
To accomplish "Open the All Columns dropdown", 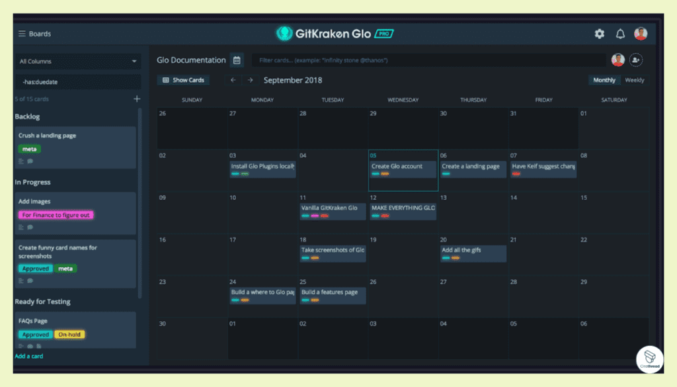I will click(78, 62).
